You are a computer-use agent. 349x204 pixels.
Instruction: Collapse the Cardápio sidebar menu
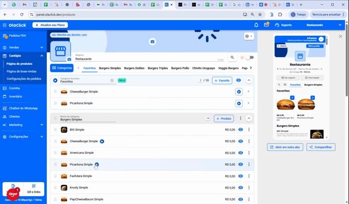click(x=42, y=56)
